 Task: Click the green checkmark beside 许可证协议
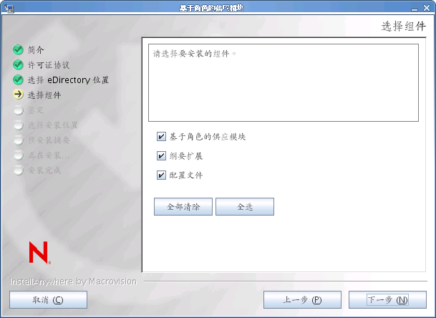click(x=18, y=64)
